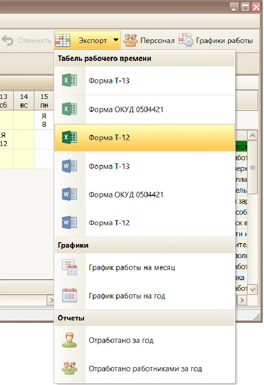Viewport: 264px width, 385px height.
Task: Click the group of employees report icon
Action: pos(69,368)
